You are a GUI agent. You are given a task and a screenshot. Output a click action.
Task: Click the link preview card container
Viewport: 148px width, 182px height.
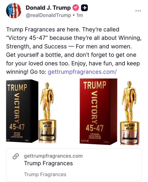[x=74, y=165]
